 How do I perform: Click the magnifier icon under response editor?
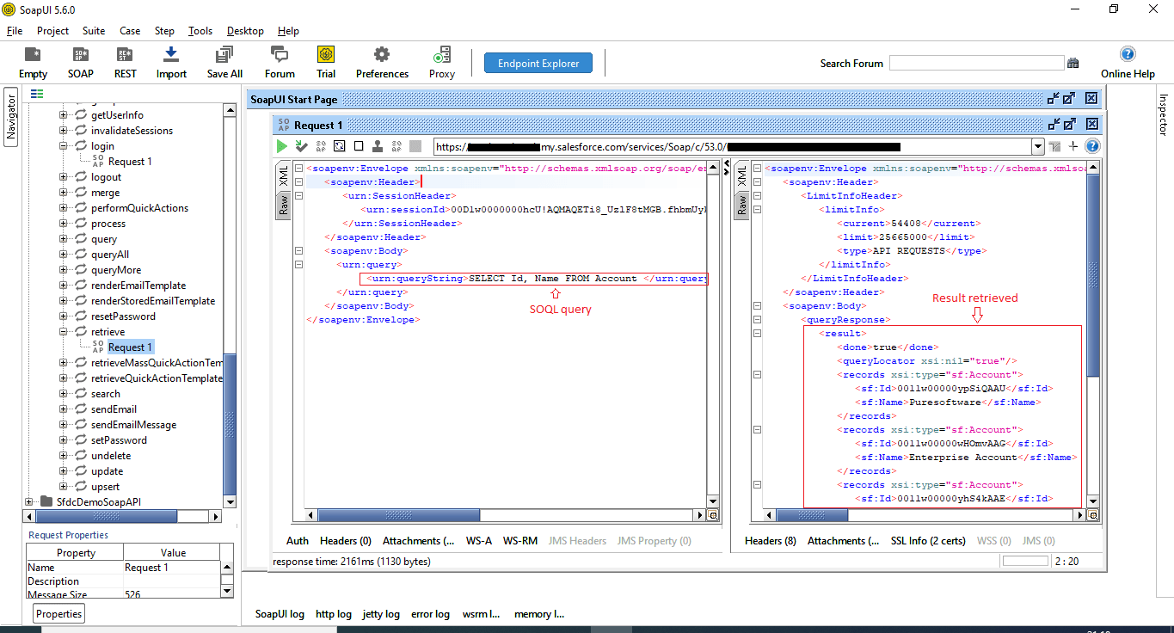[1093, 516]
